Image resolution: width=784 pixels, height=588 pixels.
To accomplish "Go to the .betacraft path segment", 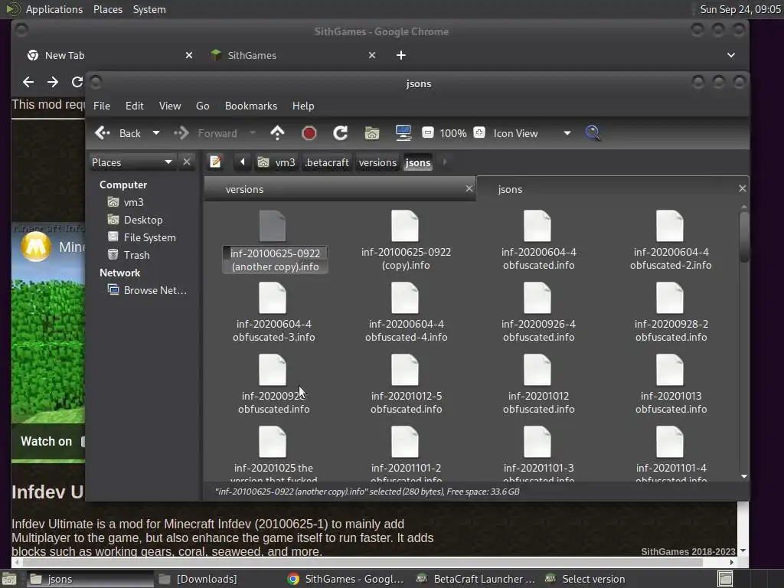I will (x=326, y=162).
